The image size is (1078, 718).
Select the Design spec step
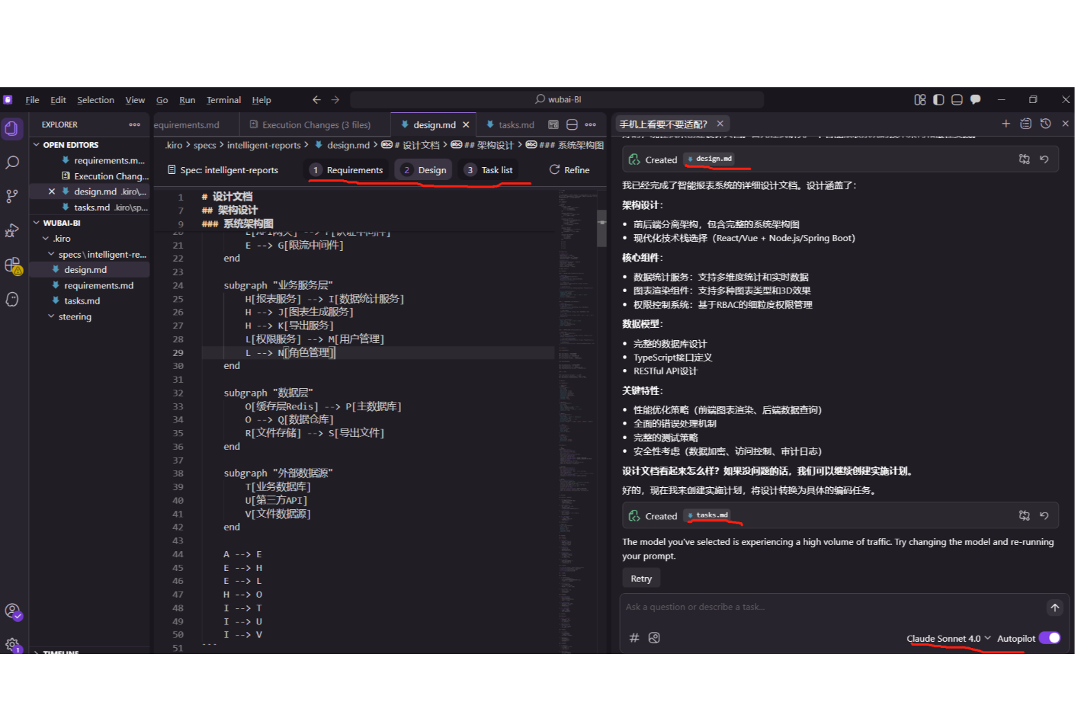[423, 170]
